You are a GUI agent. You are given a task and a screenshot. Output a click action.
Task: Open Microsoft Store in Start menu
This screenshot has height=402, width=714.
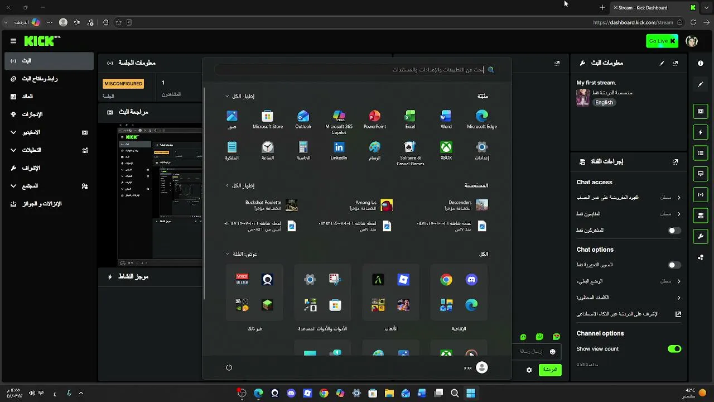pos(268,119)
